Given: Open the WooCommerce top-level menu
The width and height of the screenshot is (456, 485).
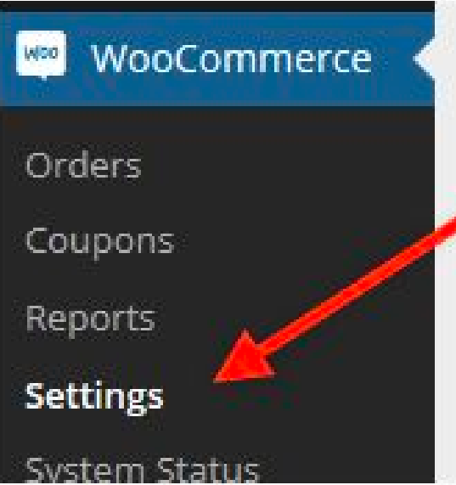Looking at the screenshot, I should (217, 59).
